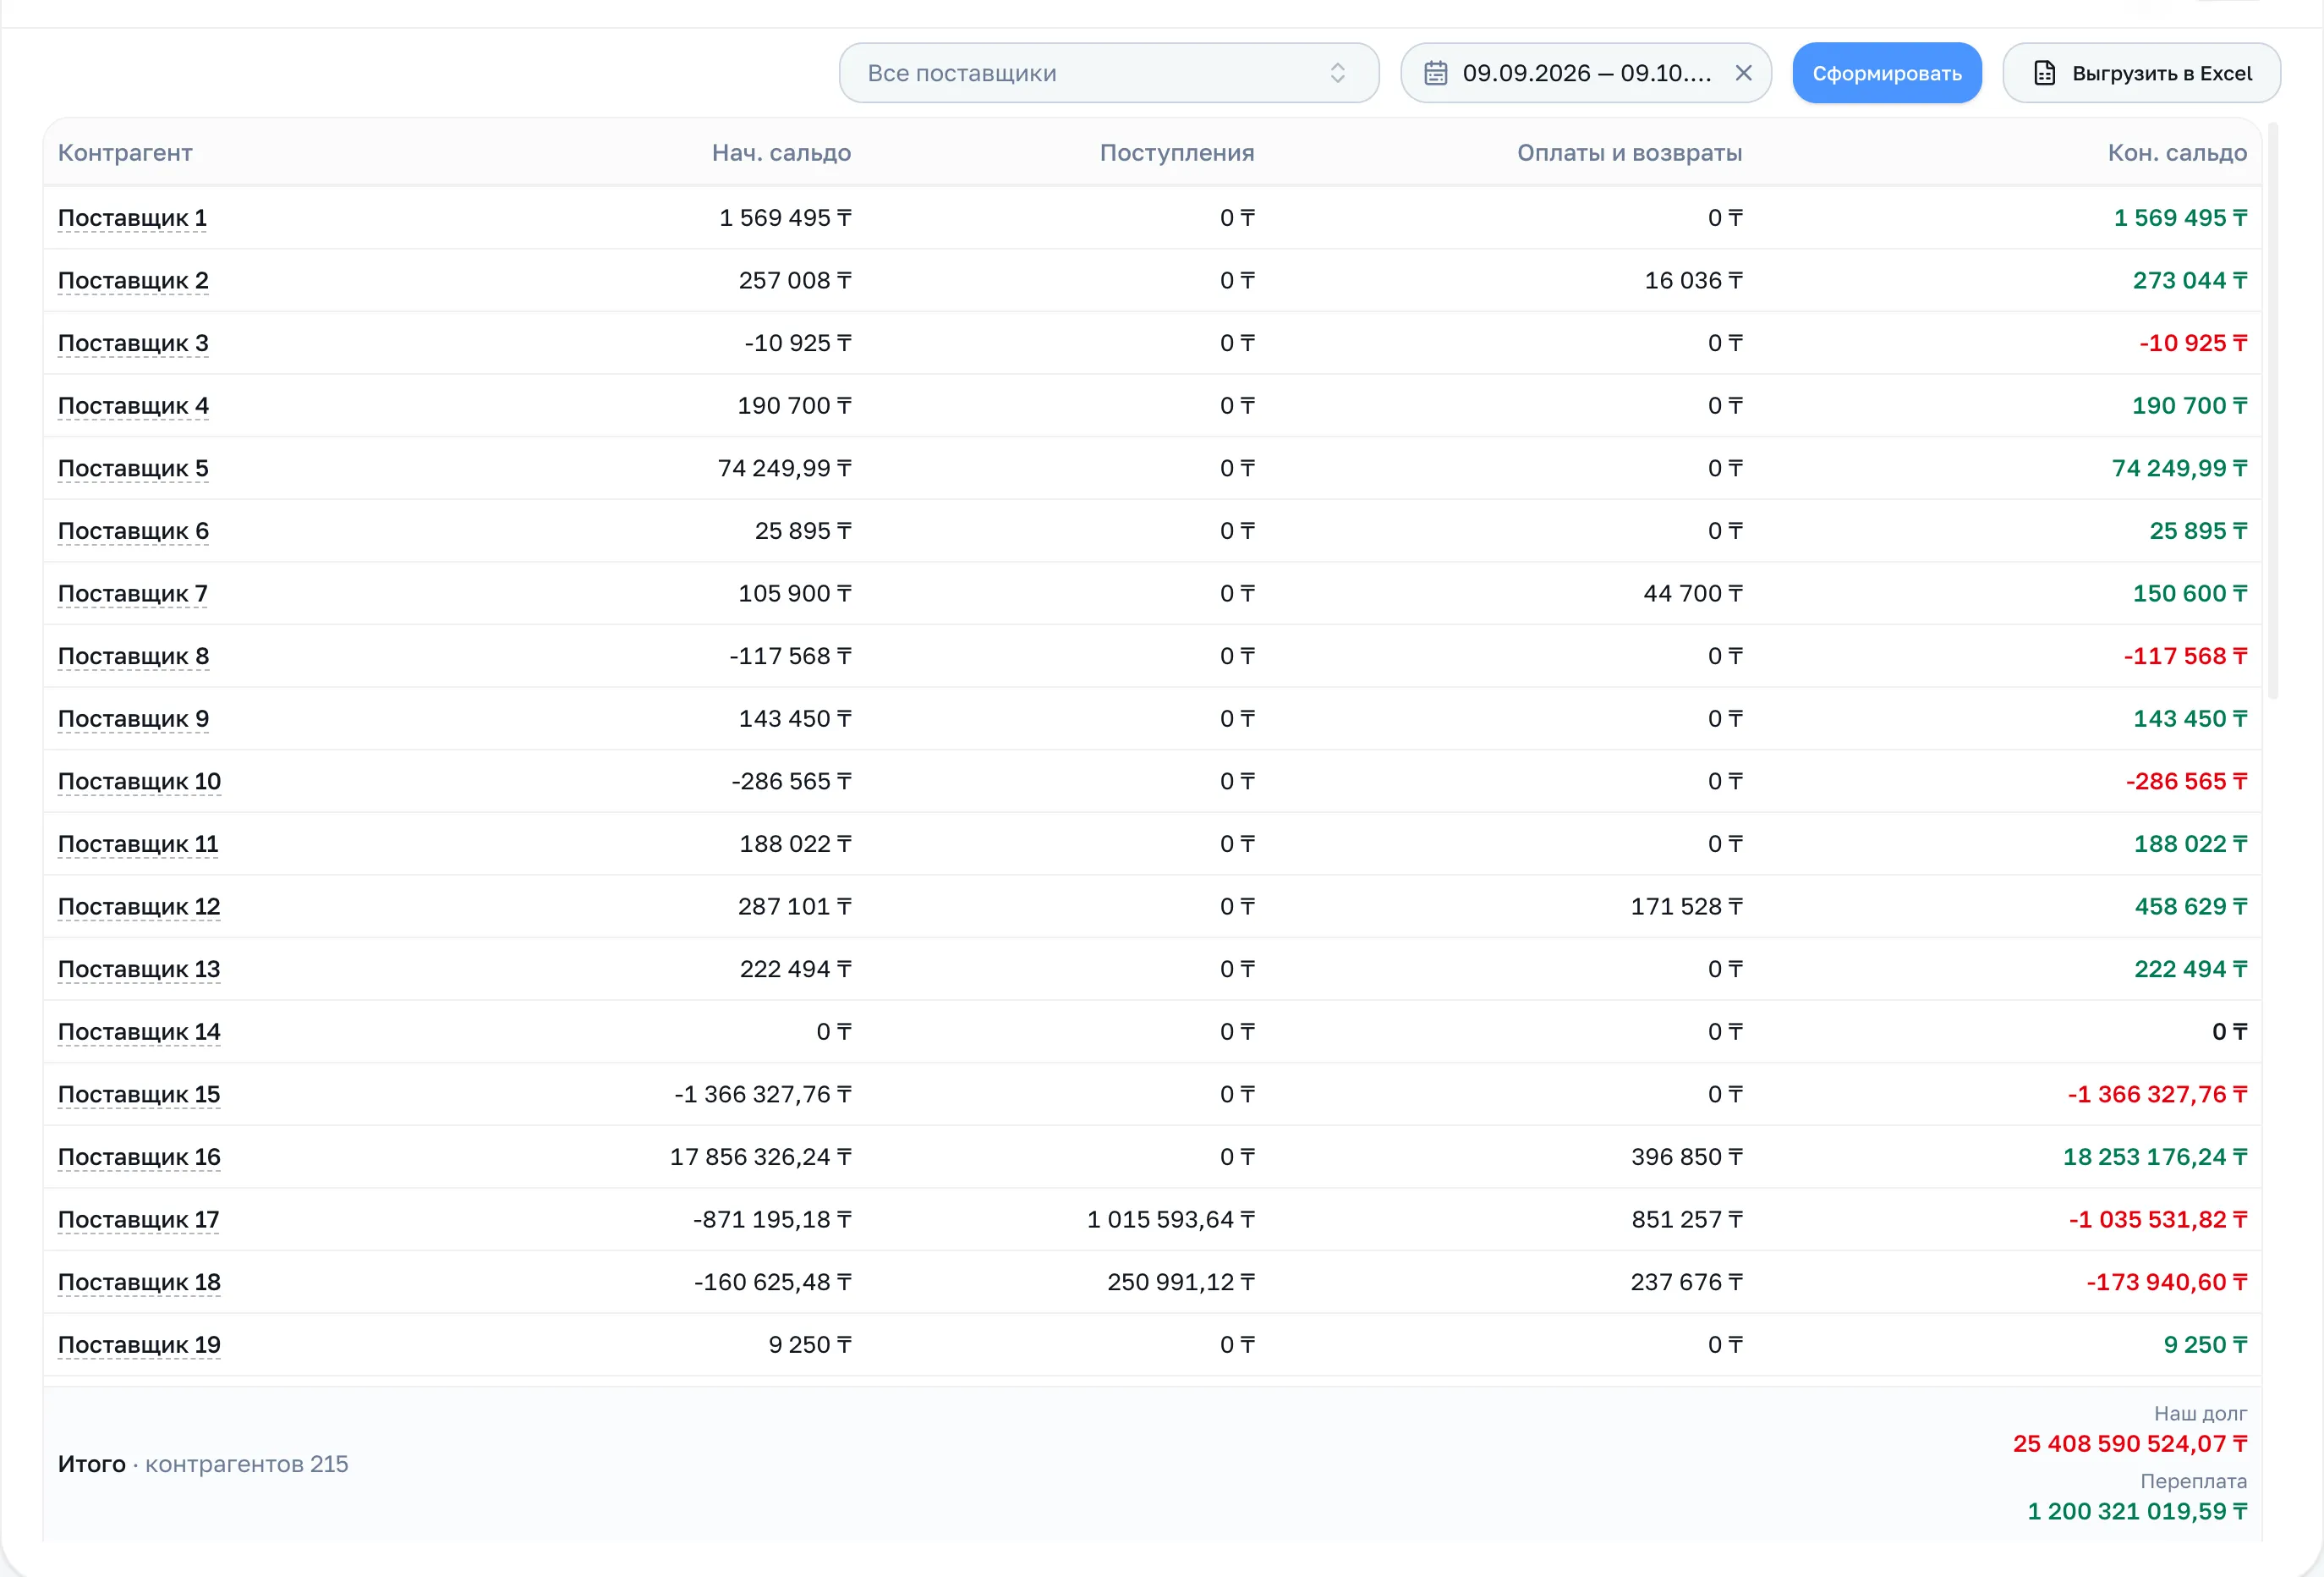The height and width of the screenshot is (1577, 2324).
Task: Select the 18 253 176,24 ₸ closing balance
Action: pyautogui.click(x=2155, y=1157)
